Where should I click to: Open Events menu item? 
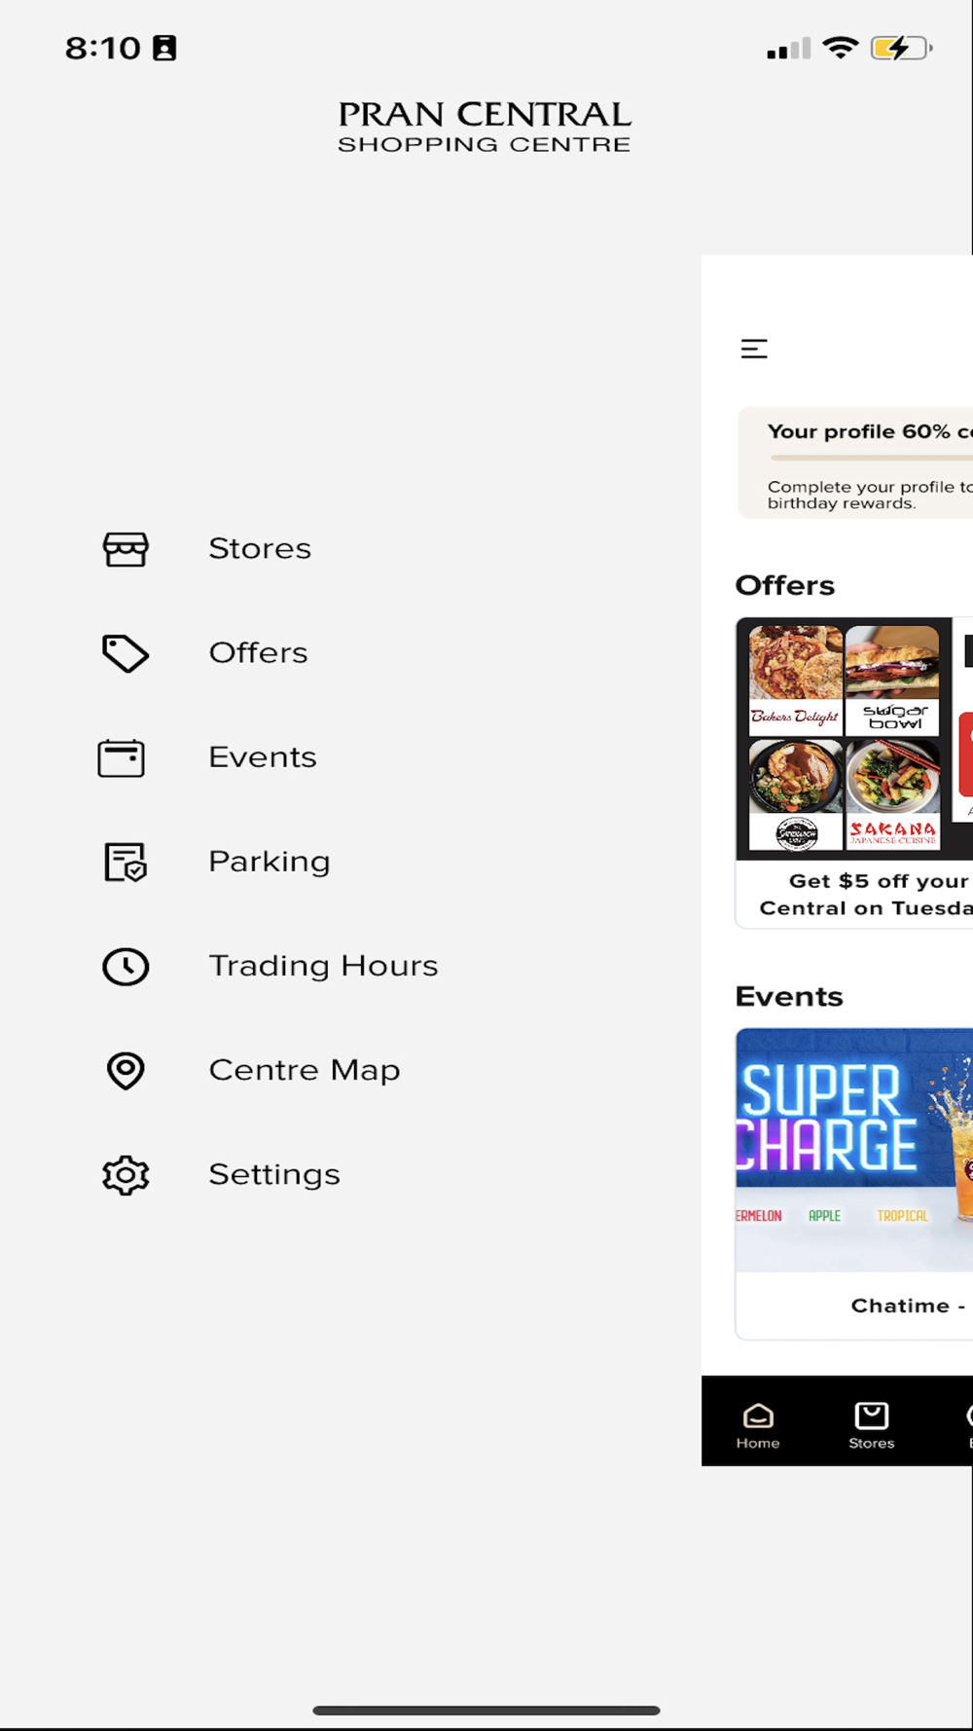click(x=263, y=757)
